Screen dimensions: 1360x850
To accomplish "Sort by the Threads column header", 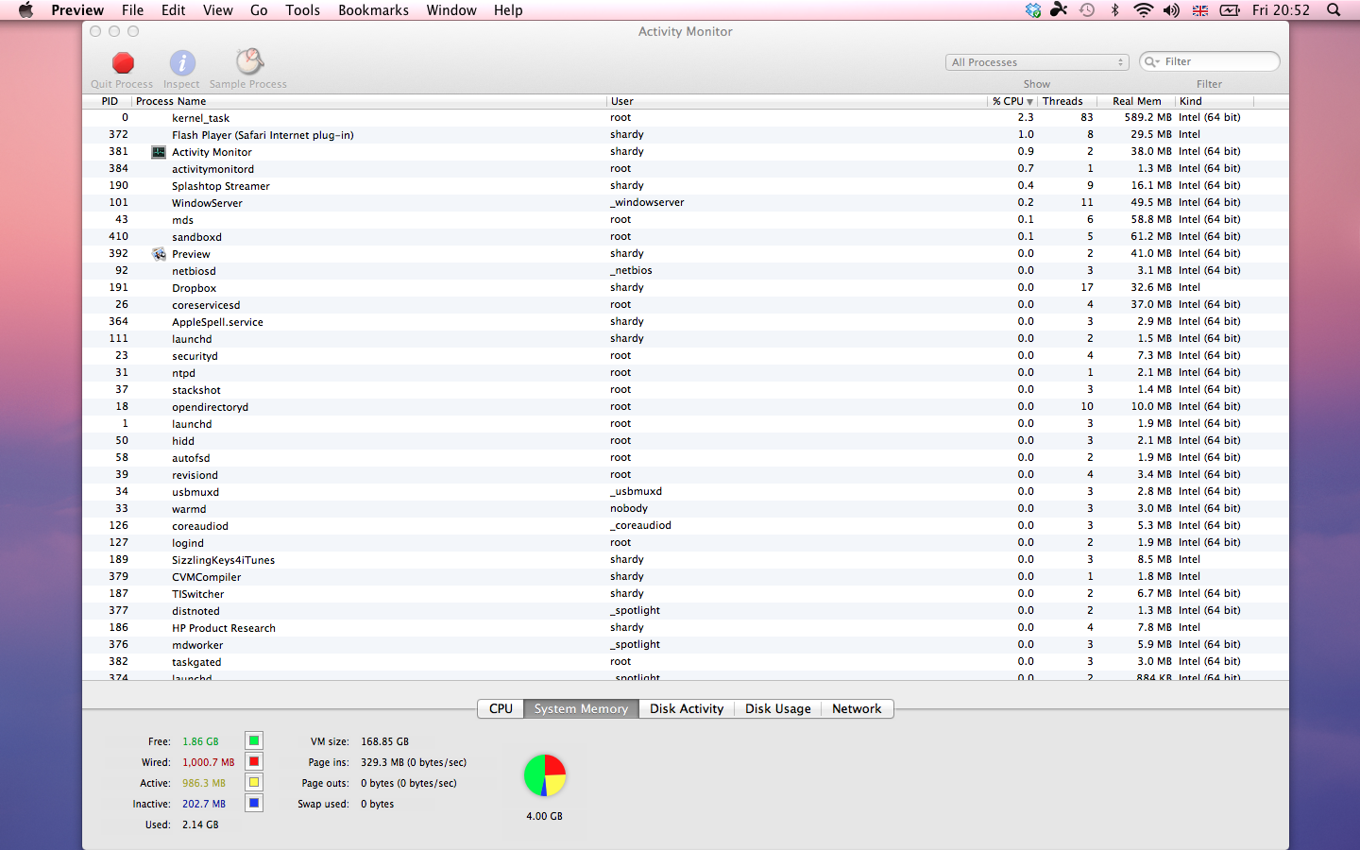I will 1068,101.
